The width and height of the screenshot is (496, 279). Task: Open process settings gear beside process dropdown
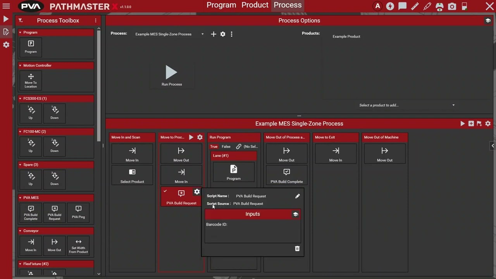coord(223,34)
